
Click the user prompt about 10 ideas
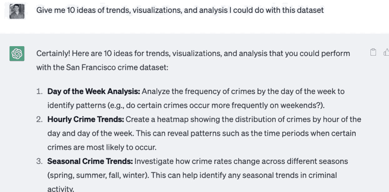[180, 10]
